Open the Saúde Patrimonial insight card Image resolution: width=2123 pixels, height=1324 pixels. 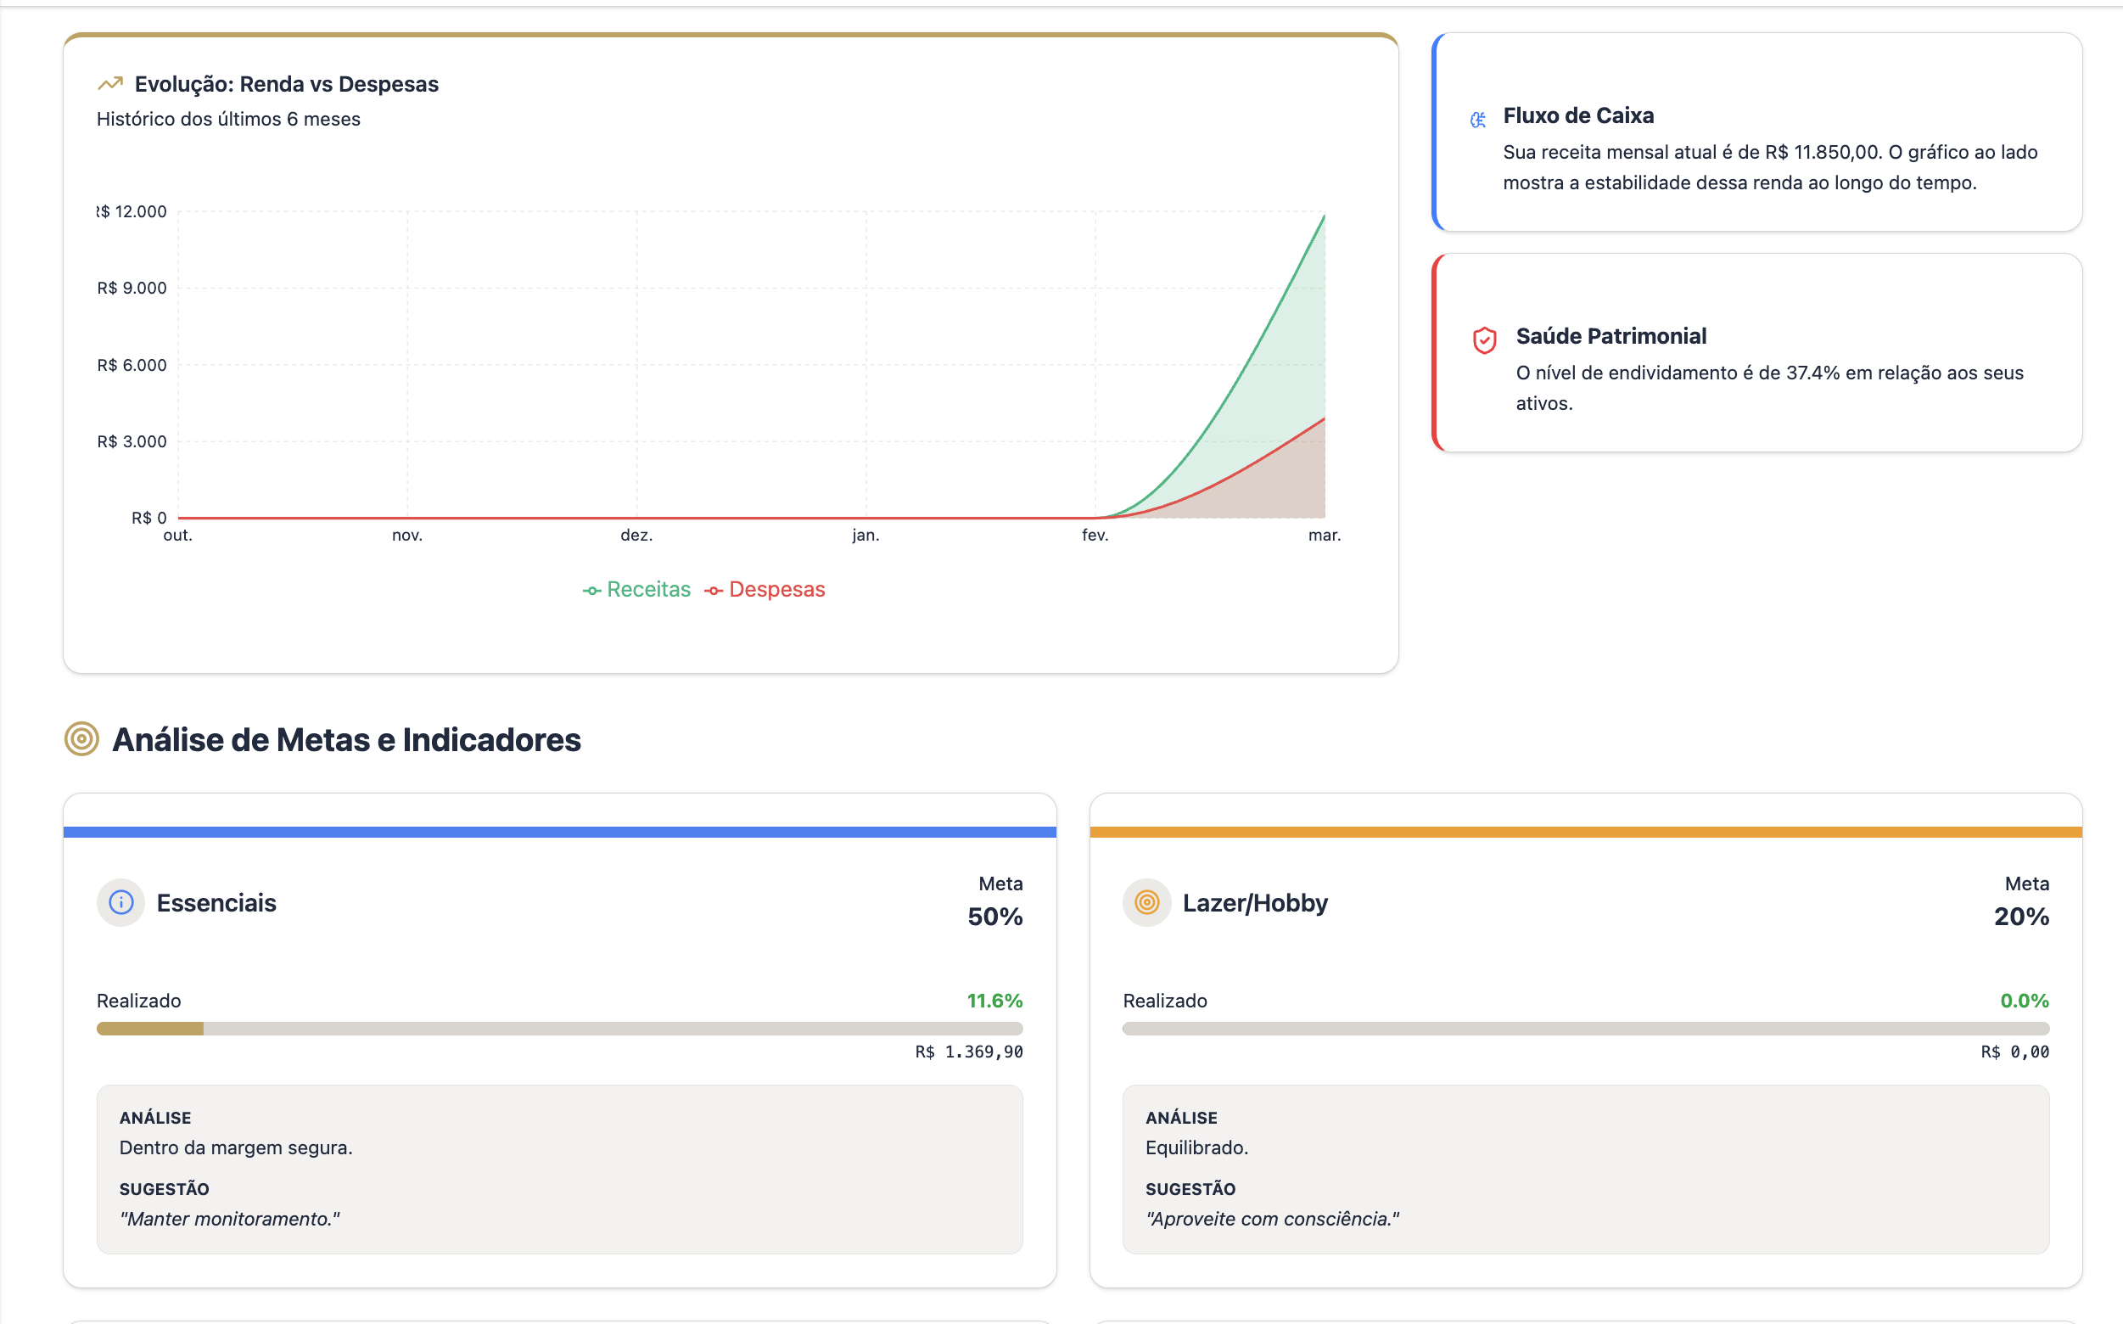(1756, 353)
